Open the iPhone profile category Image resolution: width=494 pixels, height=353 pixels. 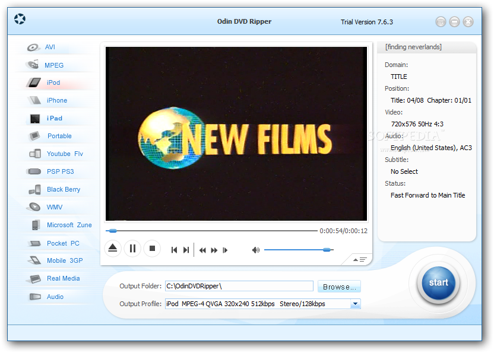click(57, 100)
